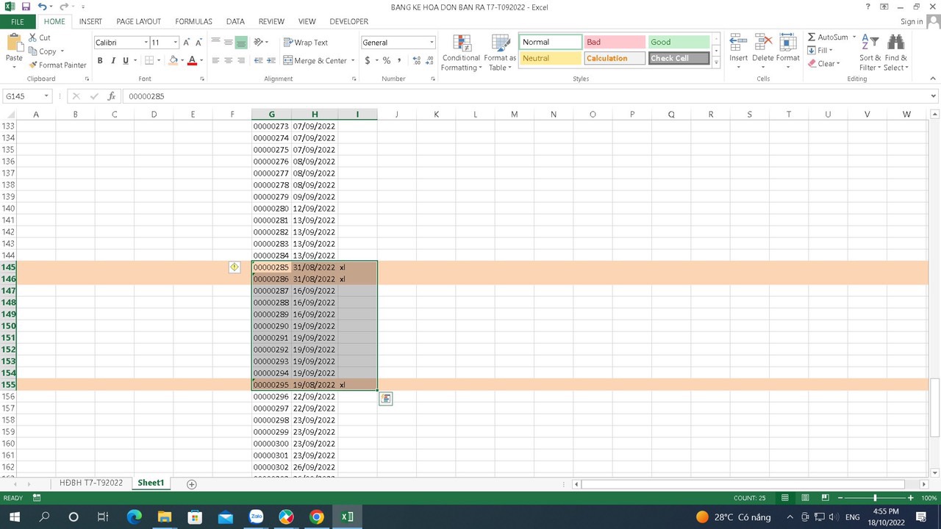Viewport: 941px width, 529px height.
Task: Open the Name Box dropdown arrow
Action: pos(46,96)
